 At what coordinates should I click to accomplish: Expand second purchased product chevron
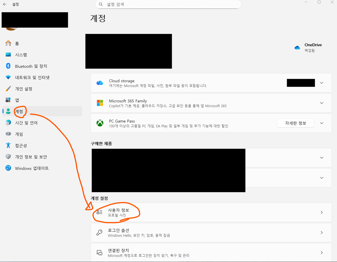coord(321,178)
